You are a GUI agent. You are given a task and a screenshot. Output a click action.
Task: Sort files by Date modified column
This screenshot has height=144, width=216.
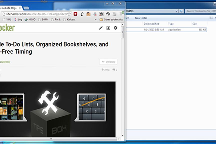pos(151,24)
